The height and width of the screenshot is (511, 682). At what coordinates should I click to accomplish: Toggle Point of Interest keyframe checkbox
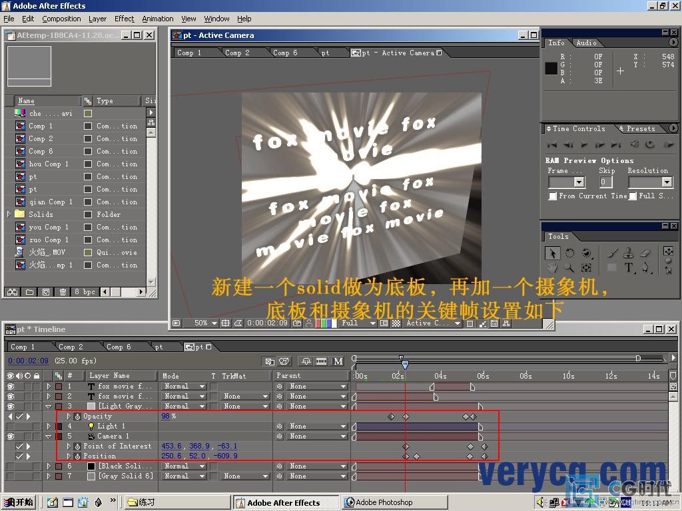click(19, 446)
